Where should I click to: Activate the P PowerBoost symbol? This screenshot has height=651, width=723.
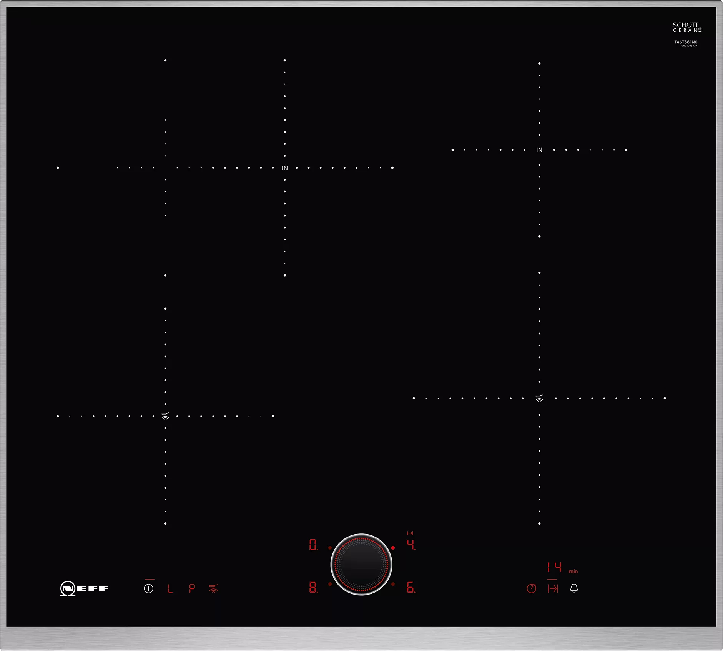pos(192,588)
